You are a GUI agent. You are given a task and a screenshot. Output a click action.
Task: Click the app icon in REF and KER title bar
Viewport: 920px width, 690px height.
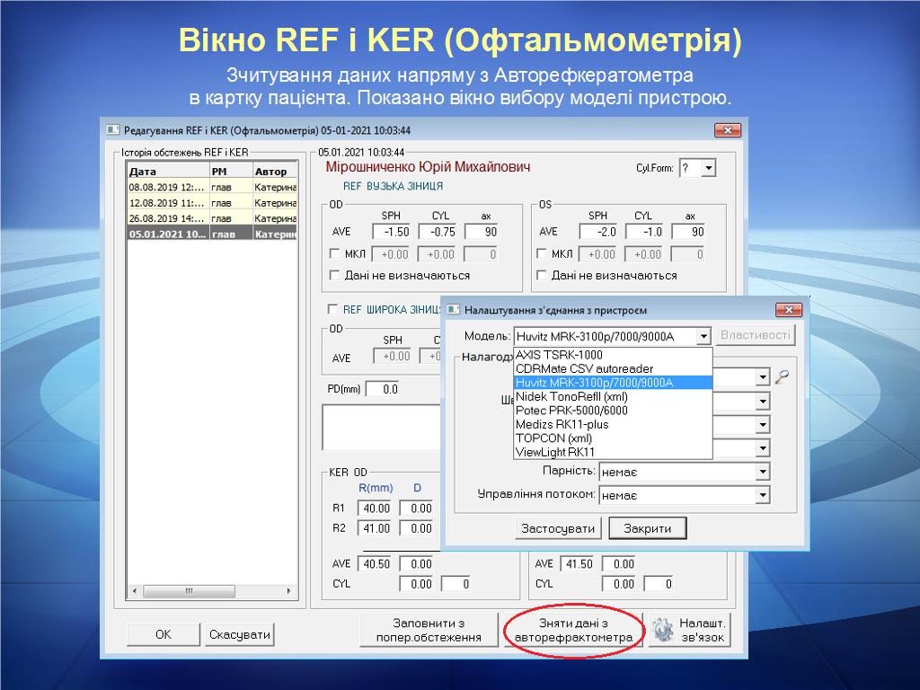point(112,129)
